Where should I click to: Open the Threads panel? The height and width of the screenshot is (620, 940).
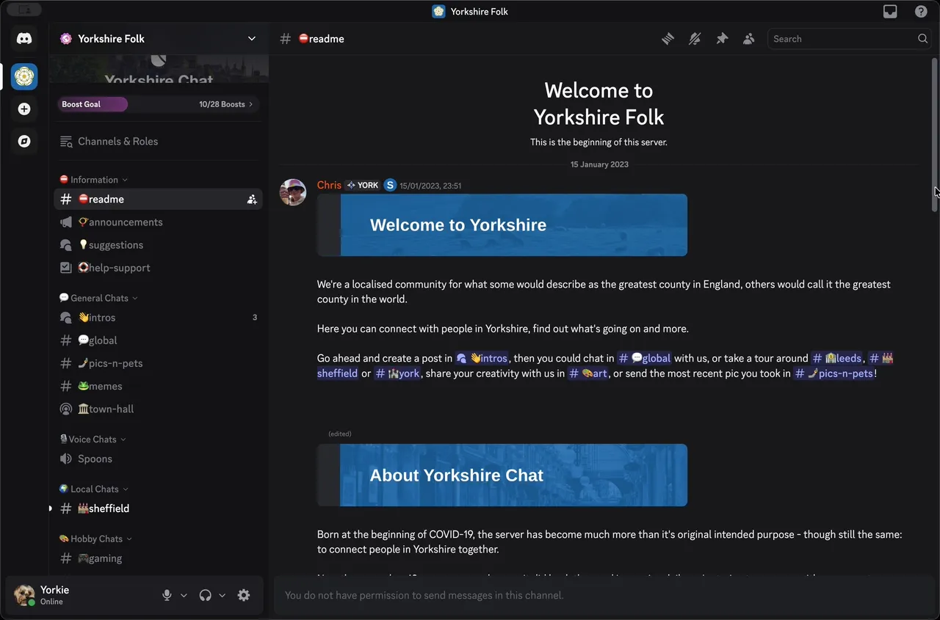click(x=668, y=38)
